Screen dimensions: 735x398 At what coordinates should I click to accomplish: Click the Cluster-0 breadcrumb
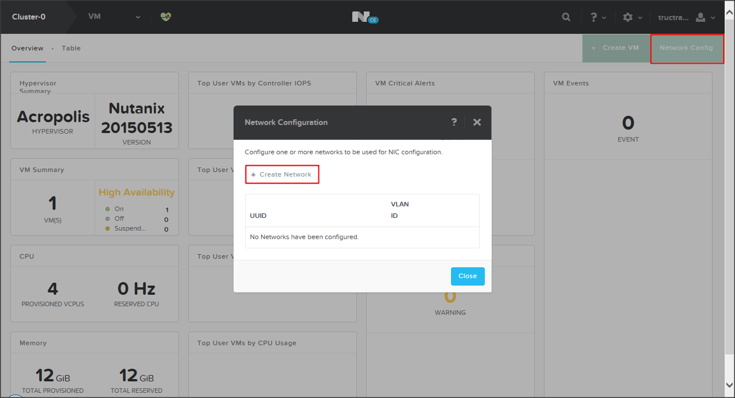click(29, 17)
